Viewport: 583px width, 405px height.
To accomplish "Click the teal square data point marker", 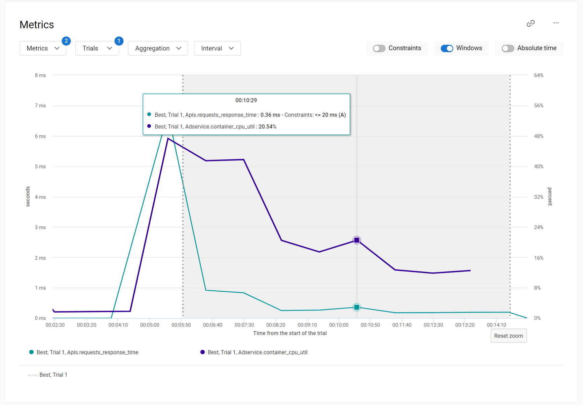I will [357, 307].
